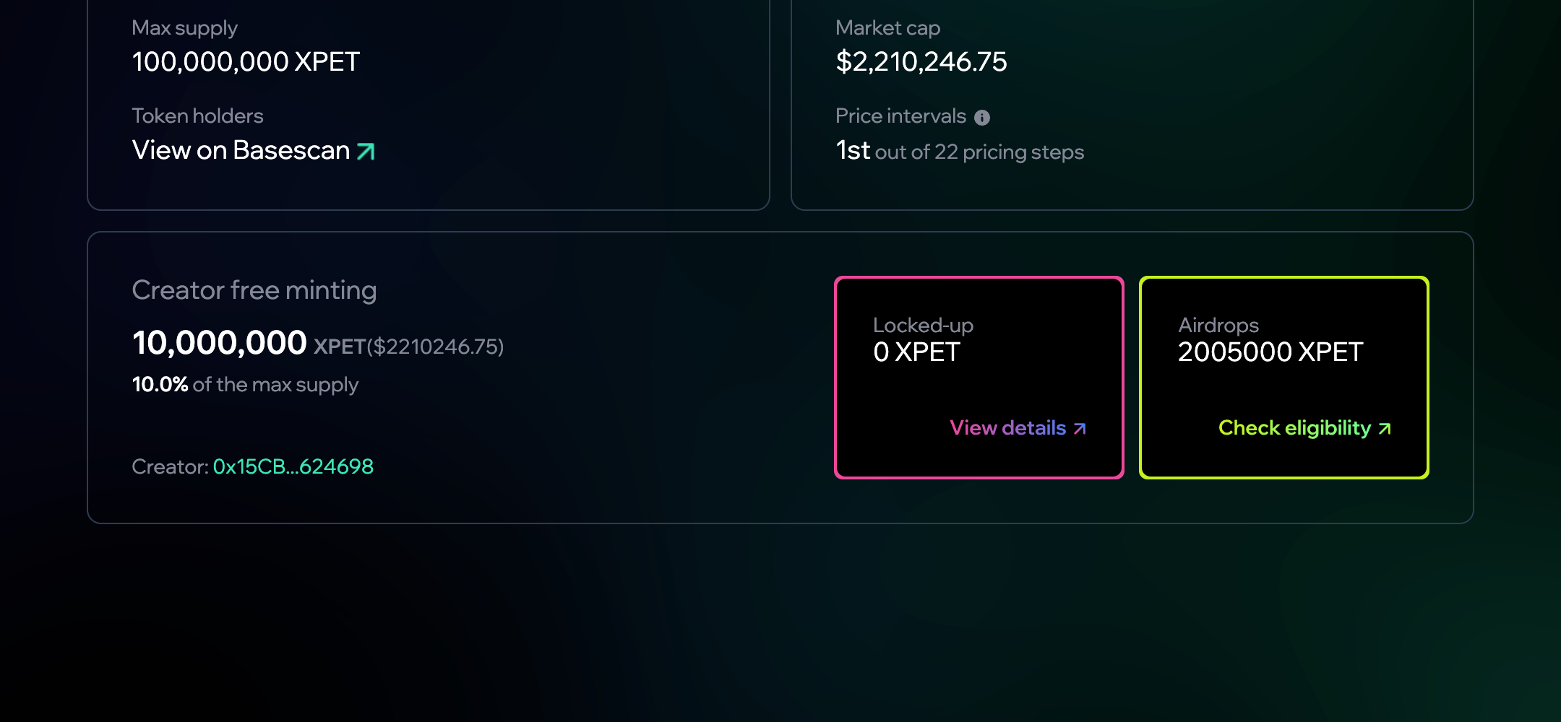Click the Airdrops 2005000 XPET amount
Screen dimensions: 1561x722
click(1270, 352)
